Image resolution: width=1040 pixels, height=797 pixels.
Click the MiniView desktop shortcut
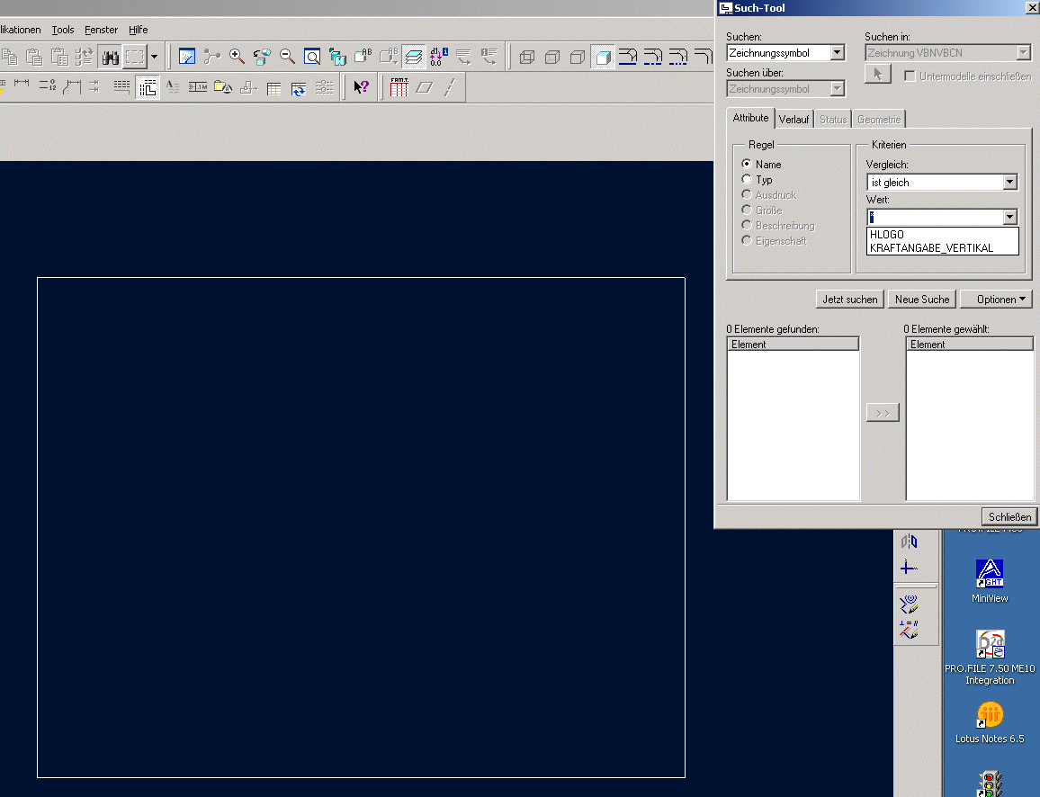990,581
